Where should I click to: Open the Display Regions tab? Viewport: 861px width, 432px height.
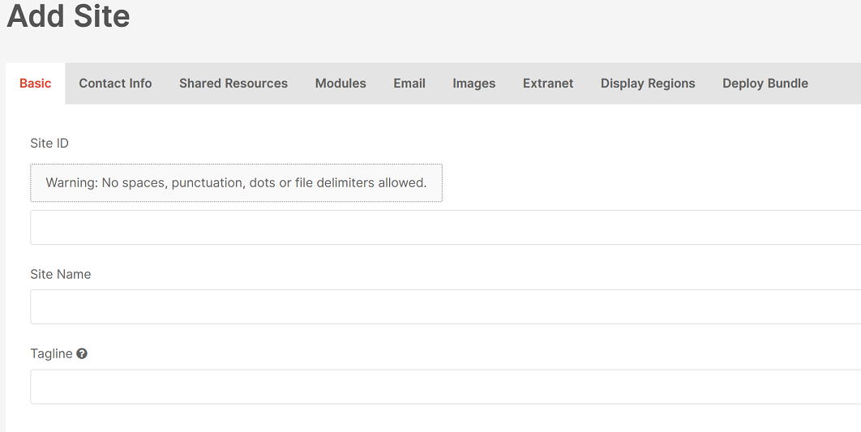point(648,83)
